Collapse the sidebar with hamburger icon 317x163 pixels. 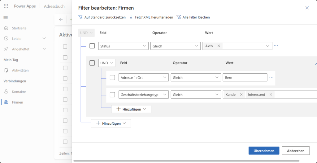click(6, 17)
